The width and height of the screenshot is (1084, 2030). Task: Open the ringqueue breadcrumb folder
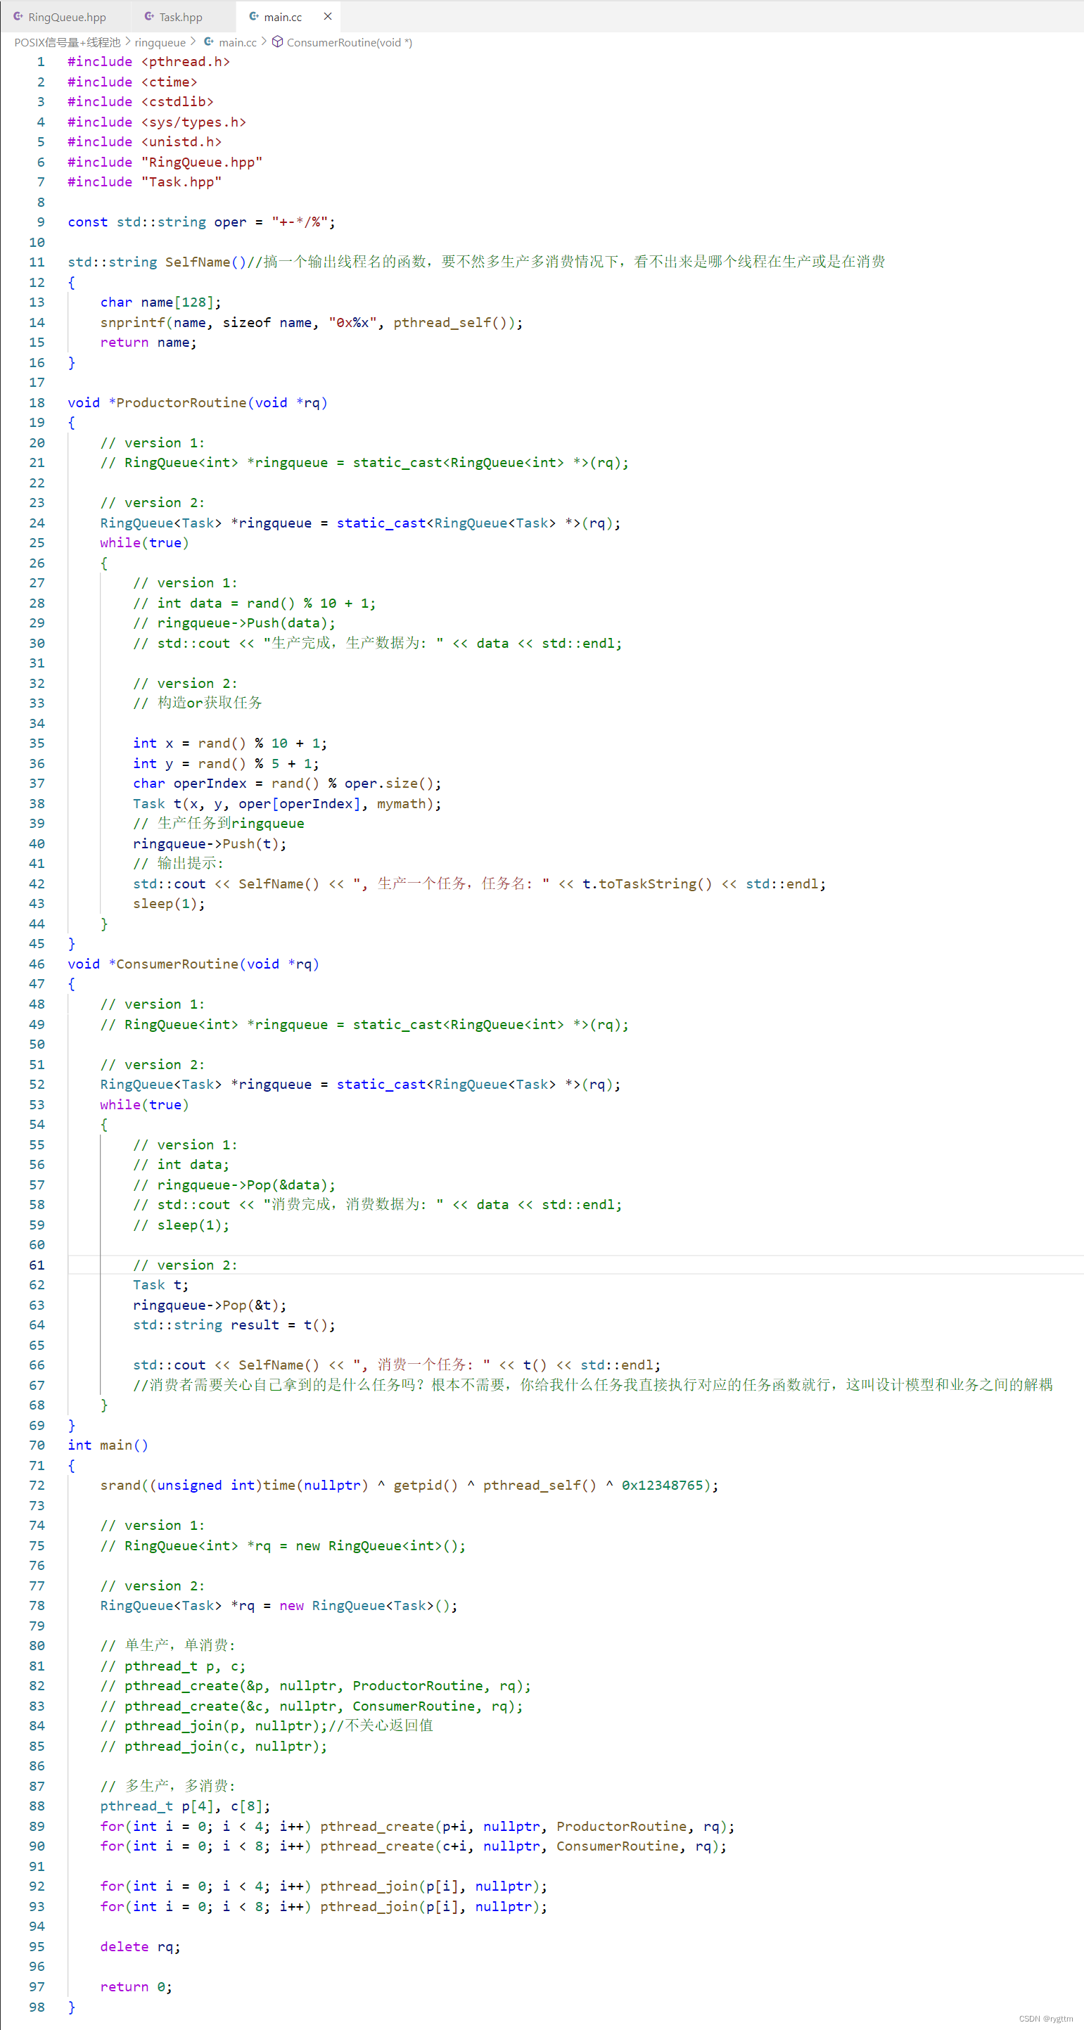coord(160,42)
